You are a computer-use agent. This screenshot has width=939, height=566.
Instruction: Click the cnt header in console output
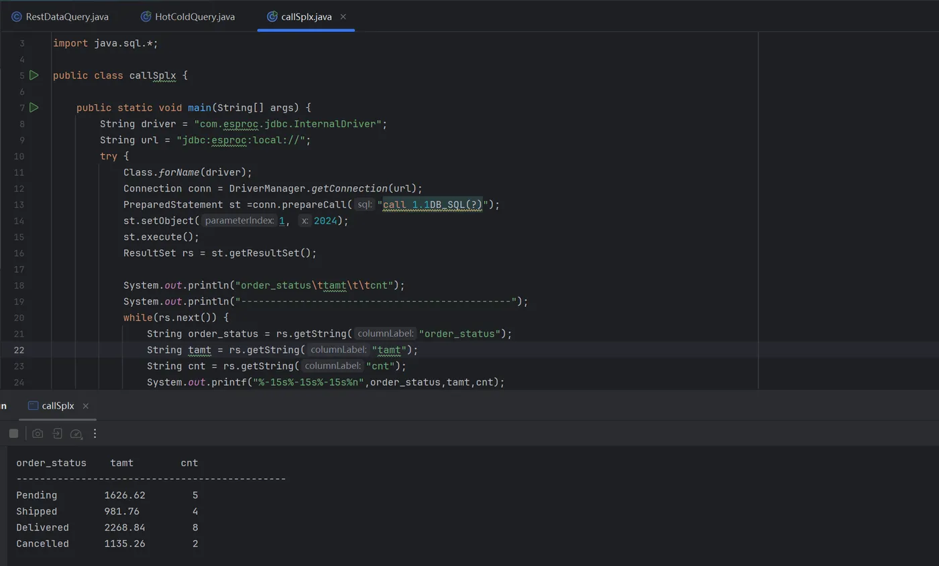point(189,463)
